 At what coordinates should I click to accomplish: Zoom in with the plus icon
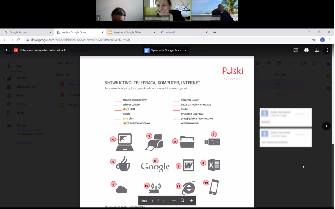191,201
